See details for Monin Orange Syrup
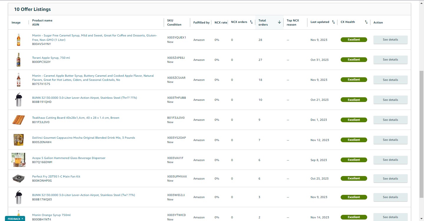 pyautogui.click(x=390, y=217)
